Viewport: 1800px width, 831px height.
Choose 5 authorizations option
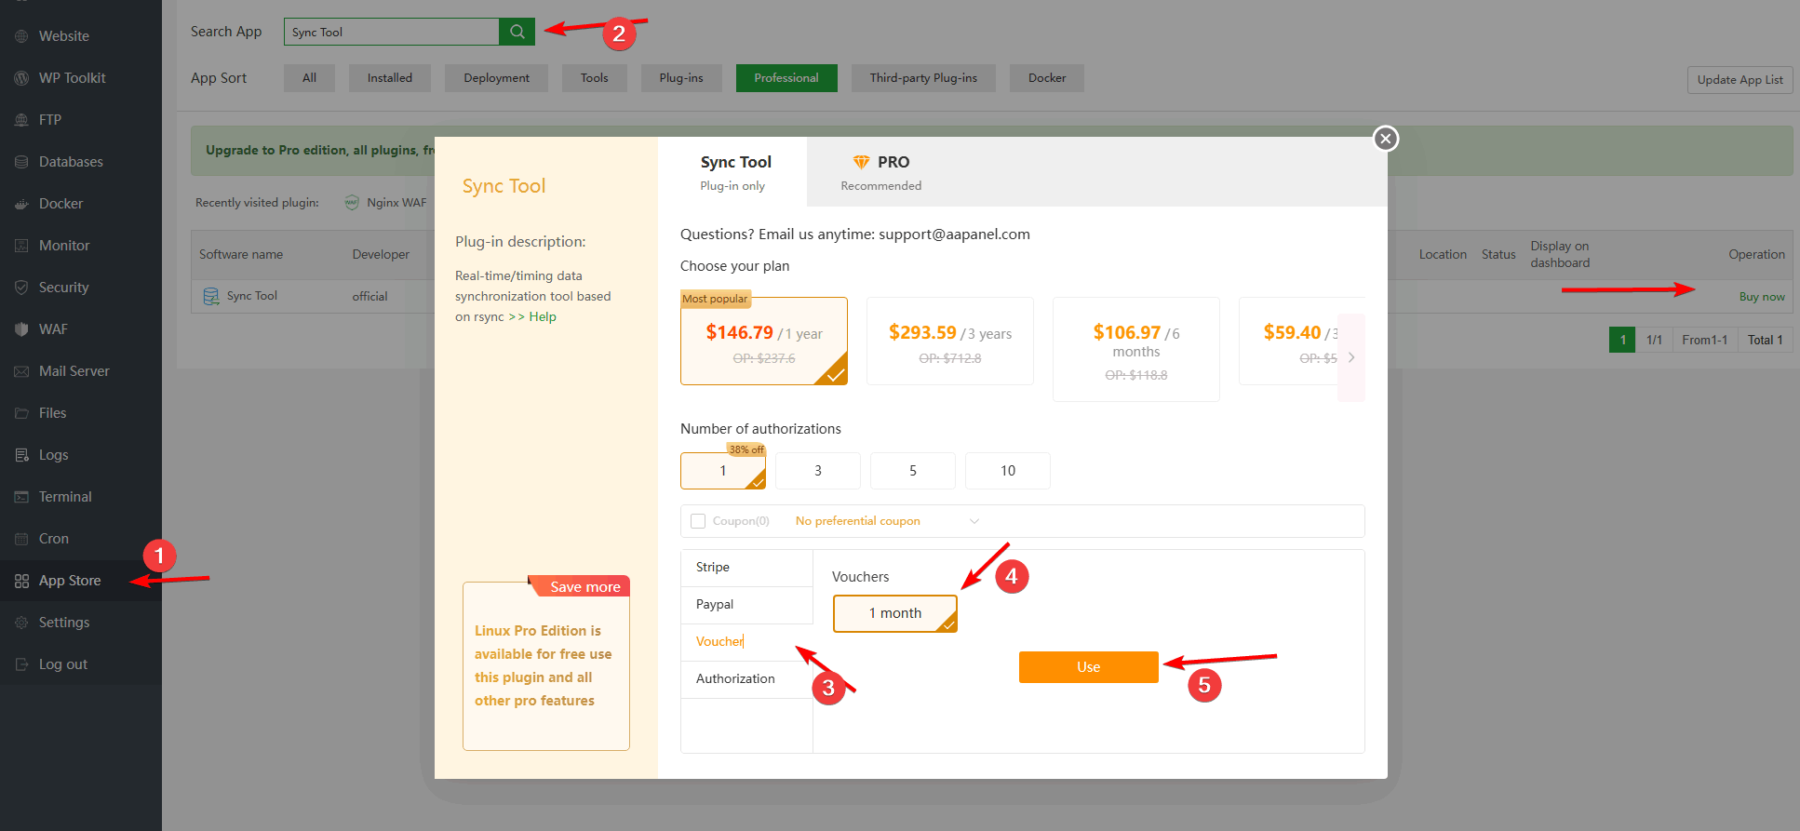(913, 471)
